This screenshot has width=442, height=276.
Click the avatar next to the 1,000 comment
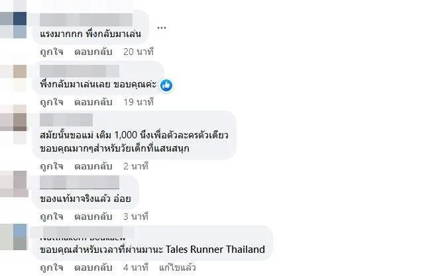coord(14,124)
